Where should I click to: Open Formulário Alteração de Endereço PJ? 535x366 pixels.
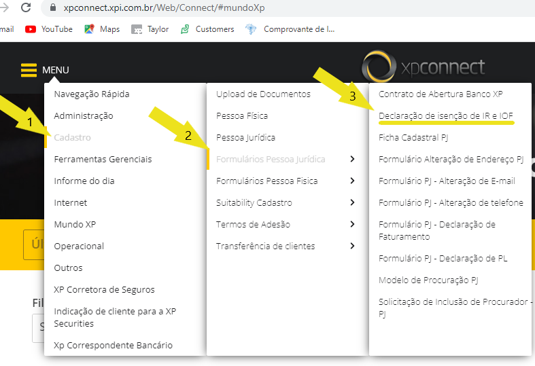pyautogui.click(x=451, y=160)
